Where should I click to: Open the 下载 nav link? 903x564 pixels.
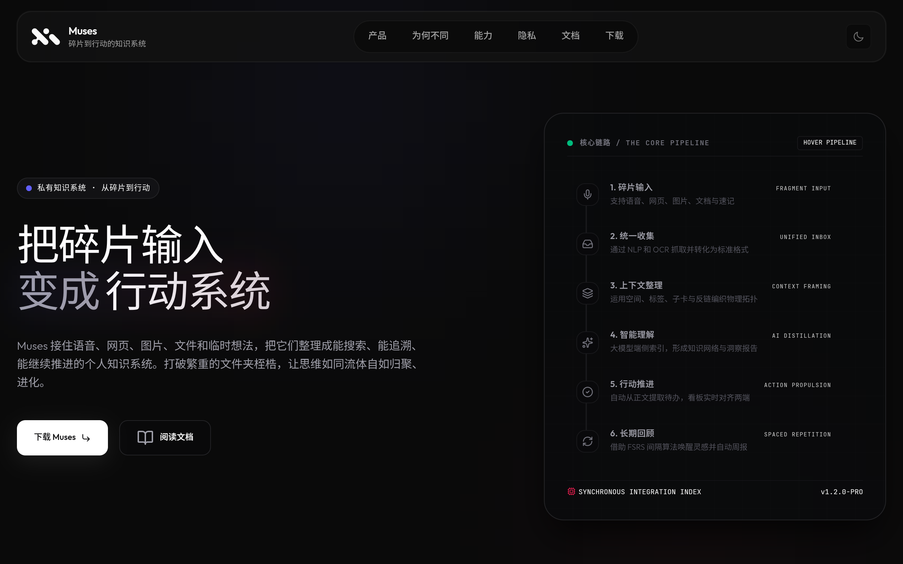(x=614, y=36)
